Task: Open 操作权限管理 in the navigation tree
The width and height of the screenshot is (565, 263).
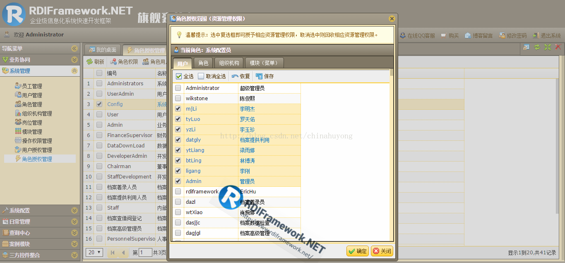Action: [37, 141]
